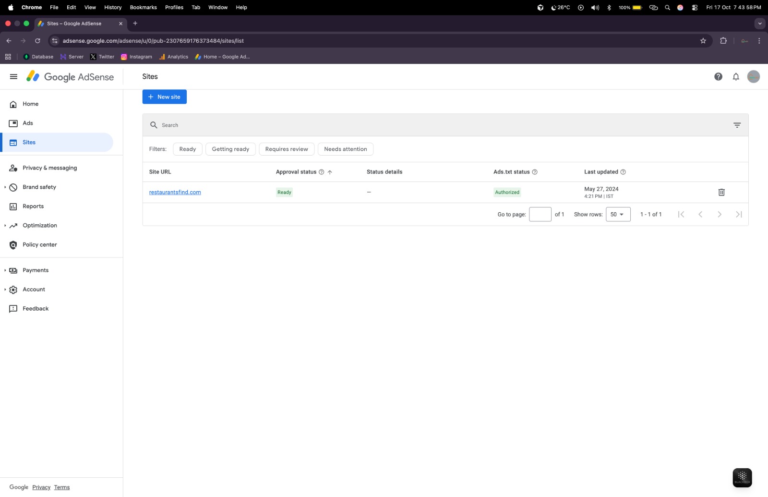Click the Ads.txt status info icon
The image size is (768, 497).
[x=535, y=172]
